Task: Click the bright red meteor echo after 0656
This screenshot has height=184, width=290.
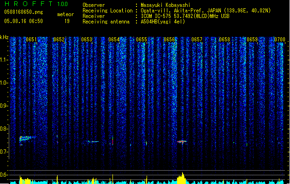Action: click(x=182, y=142)
